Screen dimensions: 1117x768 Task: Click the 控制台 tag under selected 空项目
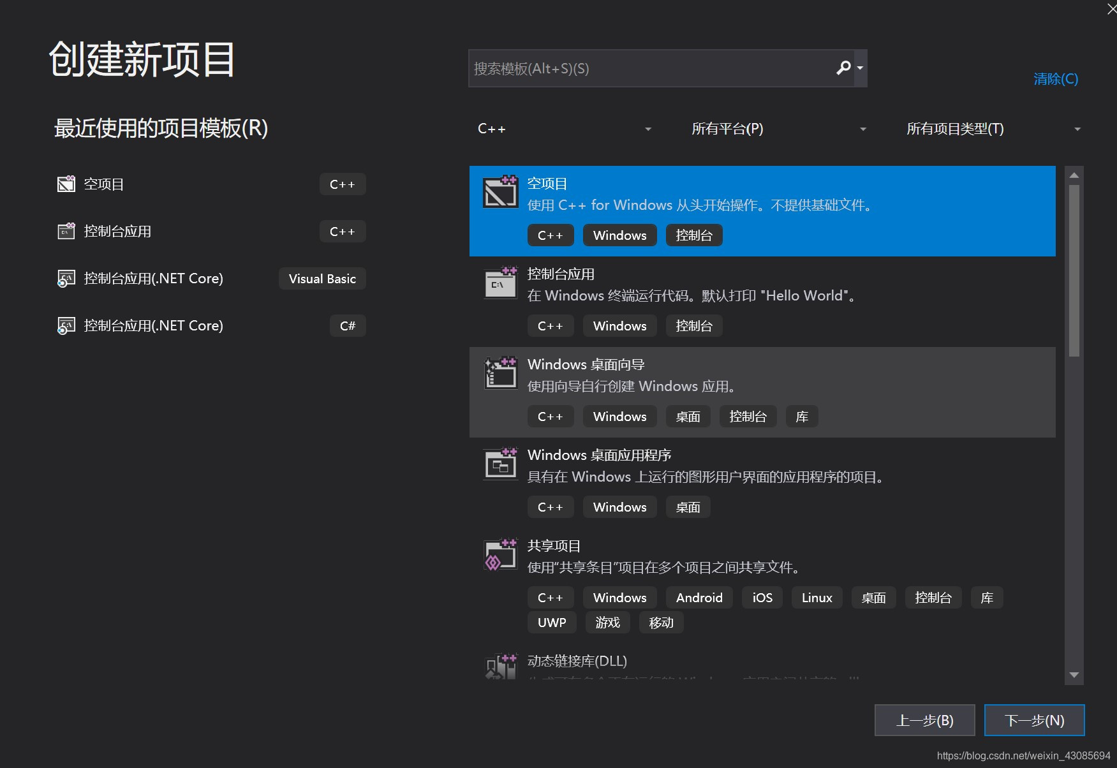(x=694, y=235)
